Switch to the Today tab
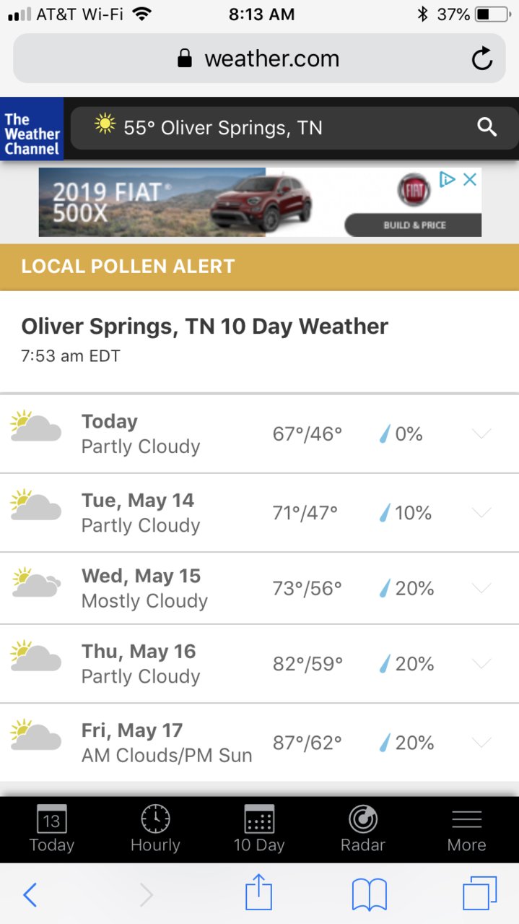This screenshot has height=924, width=519. pyautogui.click(x=51, y=829)
